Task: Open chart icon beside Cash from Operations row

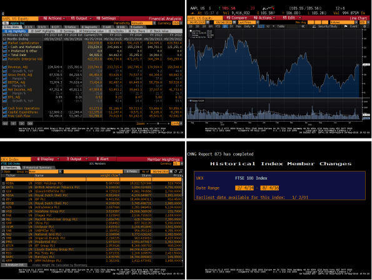Action: click(4, 109)
